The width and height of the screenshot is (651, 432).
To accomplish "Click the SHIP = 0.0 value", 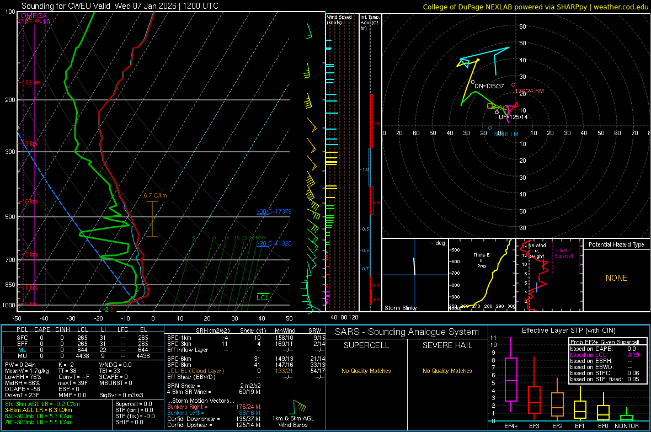I will tap(129, 422).
